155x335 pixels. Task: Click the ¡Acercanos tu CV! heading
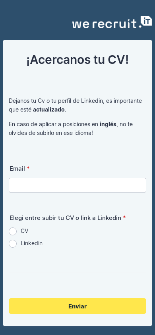coord(77,60)
